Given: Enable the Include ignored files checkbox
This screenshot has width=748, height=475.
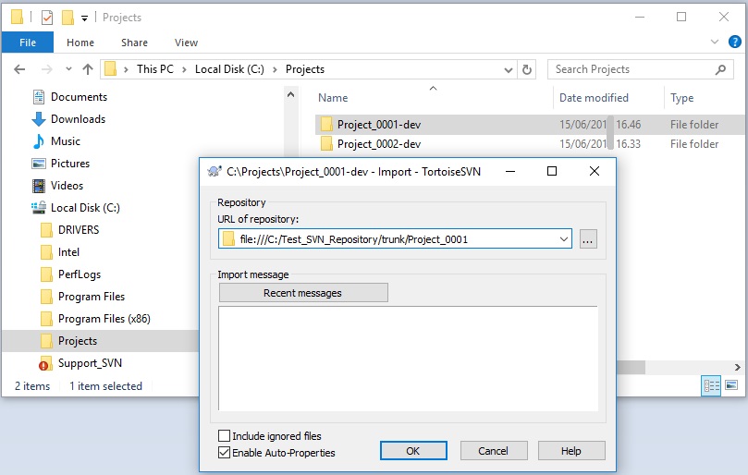Looking at the screenshot, I should 224,435.
